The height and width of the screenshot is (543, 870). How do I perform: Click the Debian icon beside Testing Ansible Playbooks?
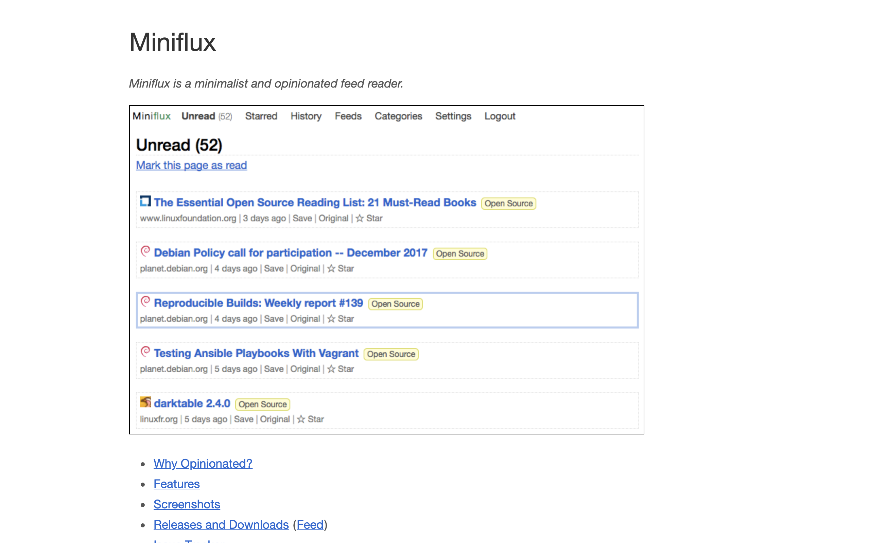pyautogui.click(x=145, y=352)
